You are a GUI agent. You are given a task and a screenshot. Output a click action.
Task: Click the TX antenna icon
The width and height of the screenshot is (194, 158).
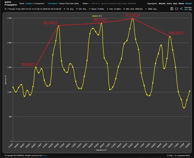(64, 9)
